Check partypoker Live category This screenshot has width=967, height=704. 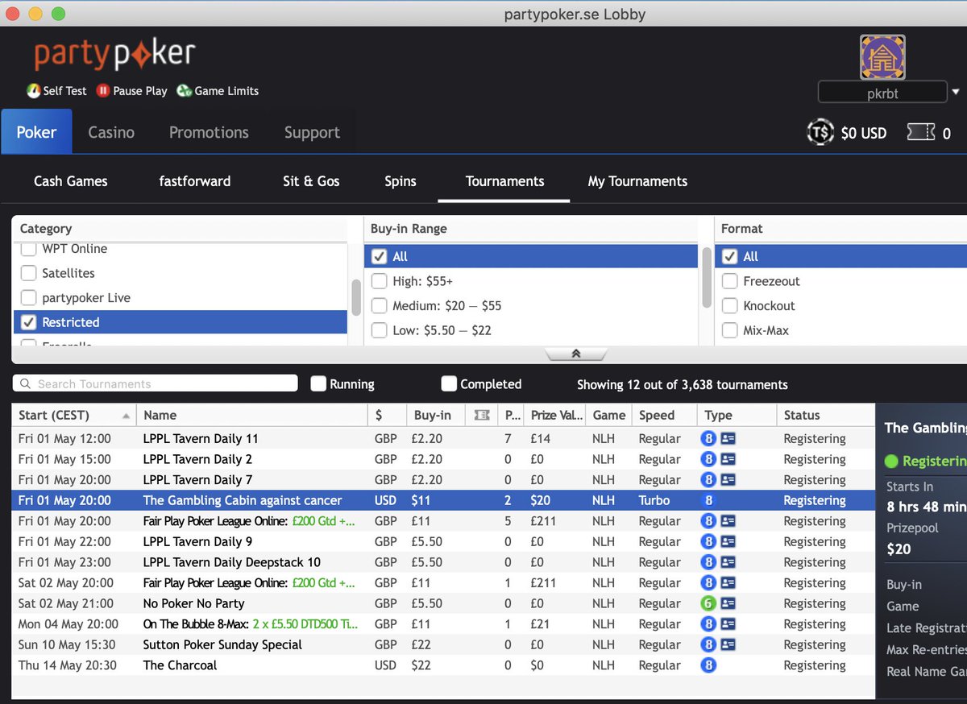coord(28,297)
